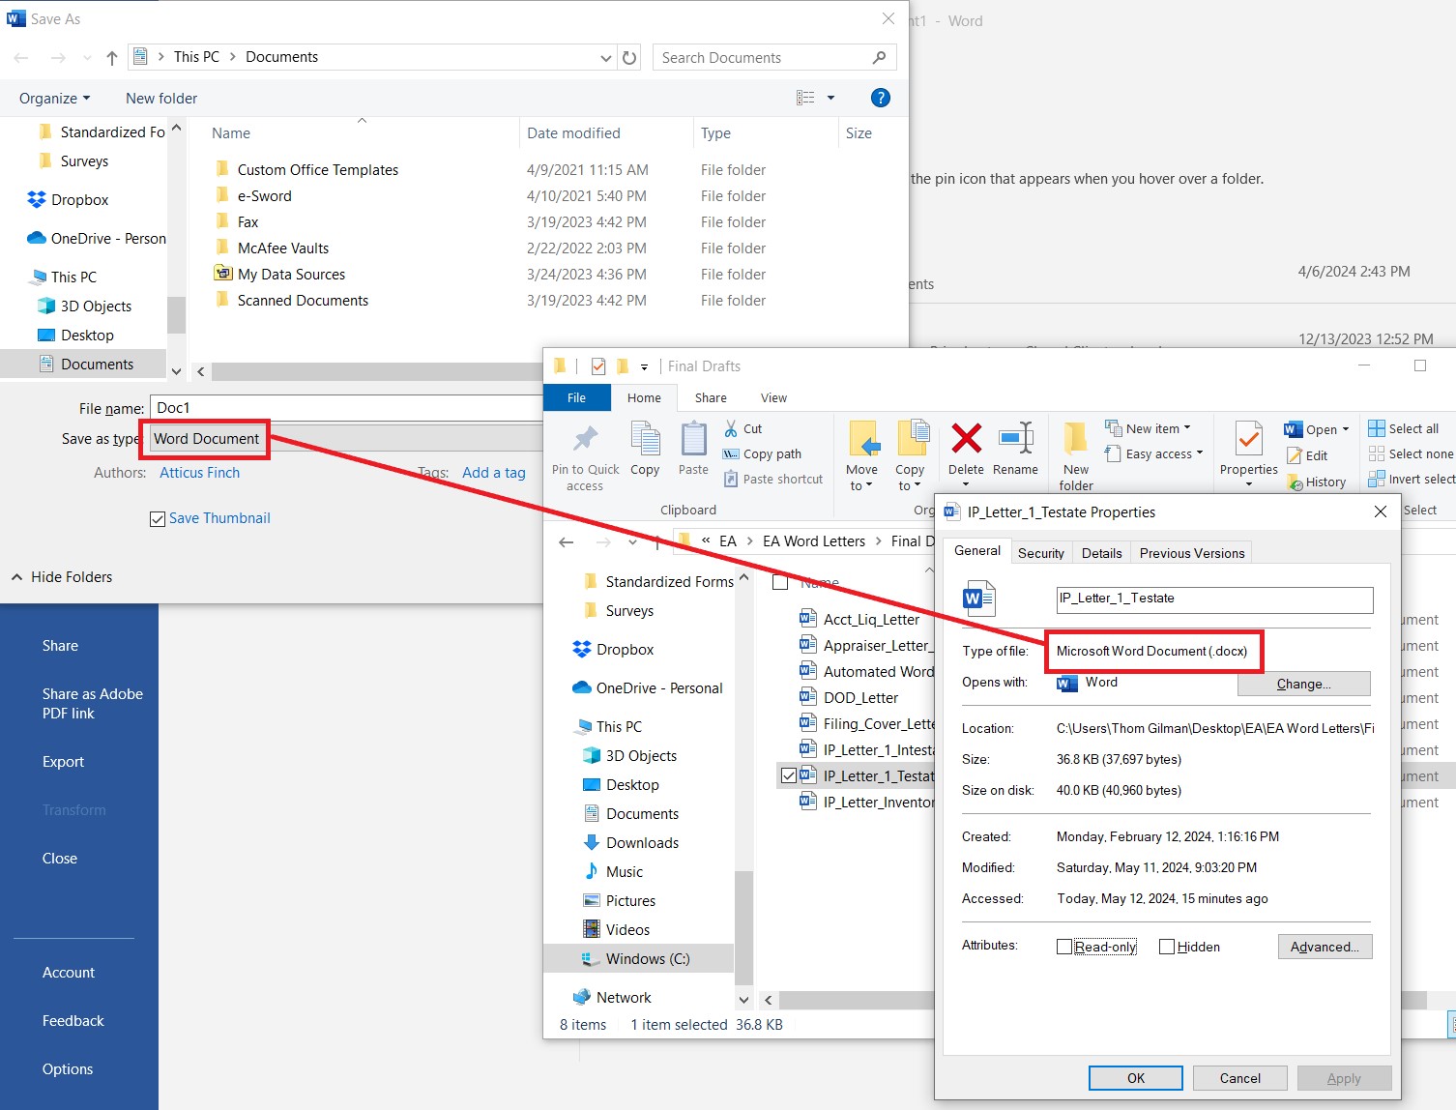This screenshot has height=1110, width=1456.
Task: Switch to the Security tab in Properties
Action: [1040, 553]
